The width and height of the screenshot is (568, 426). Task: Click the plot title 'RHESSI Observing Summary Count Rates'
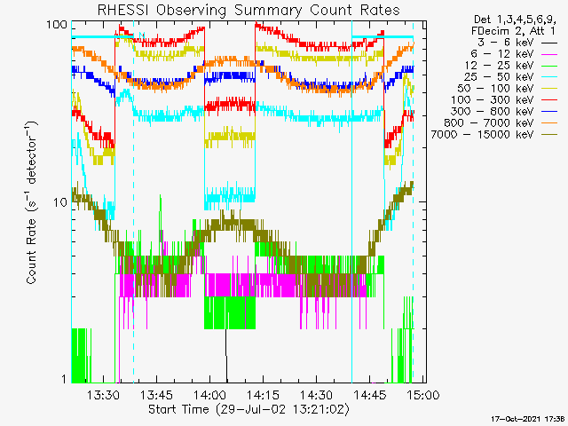[x=248, y=10]
